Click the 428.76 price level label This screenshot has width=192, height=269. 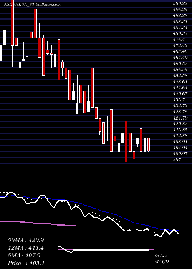point(180,112)
